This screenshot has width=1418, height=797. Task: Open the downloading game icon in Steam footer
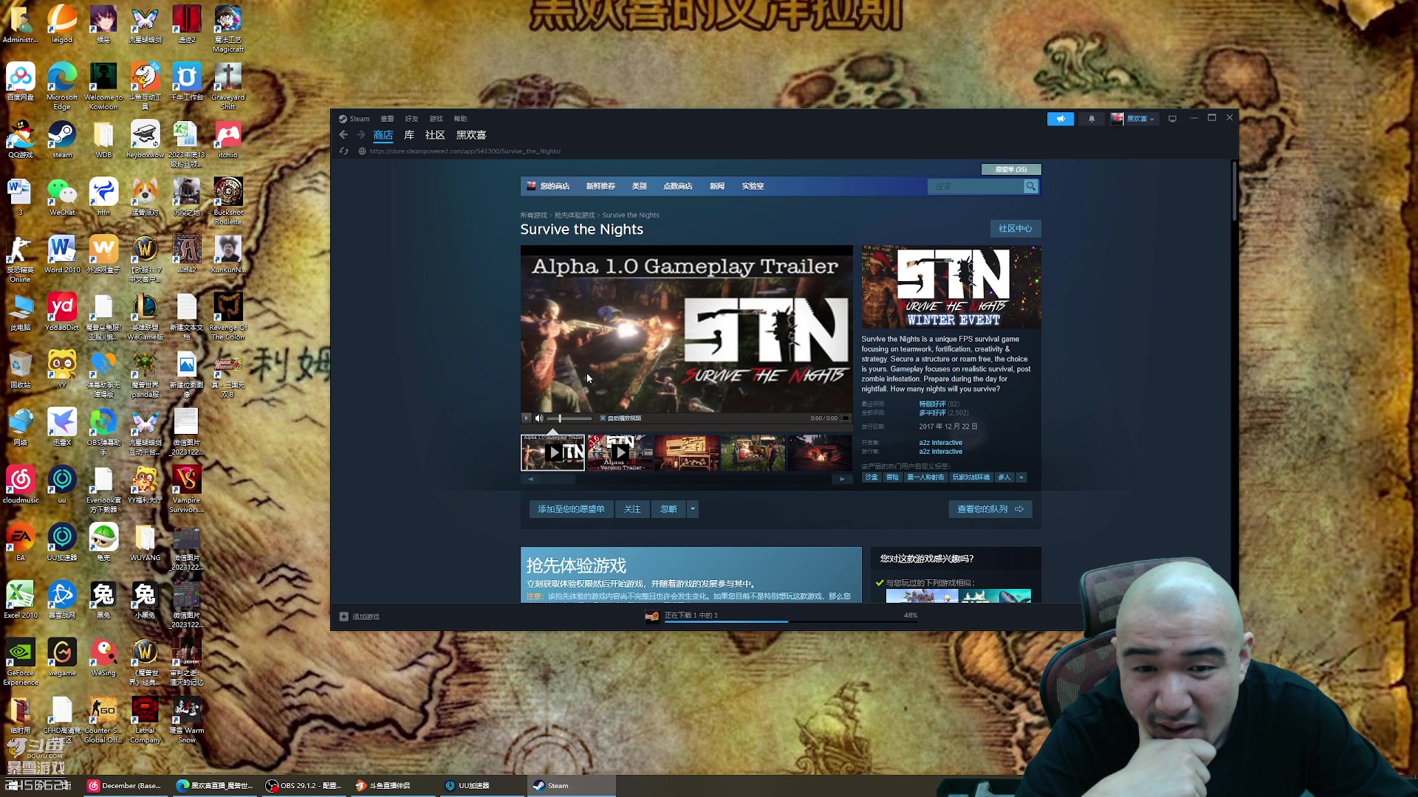pos(652,616)
